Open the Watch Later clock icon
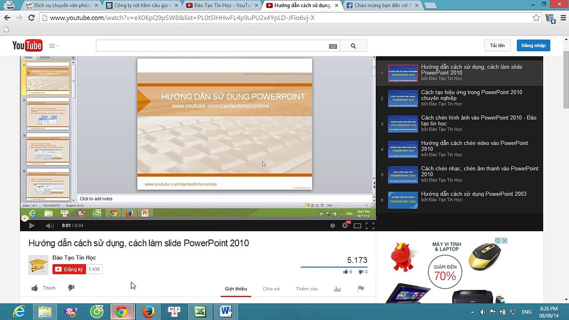The height and width of the screenshot is (320, 569). [x=333, y=226]
